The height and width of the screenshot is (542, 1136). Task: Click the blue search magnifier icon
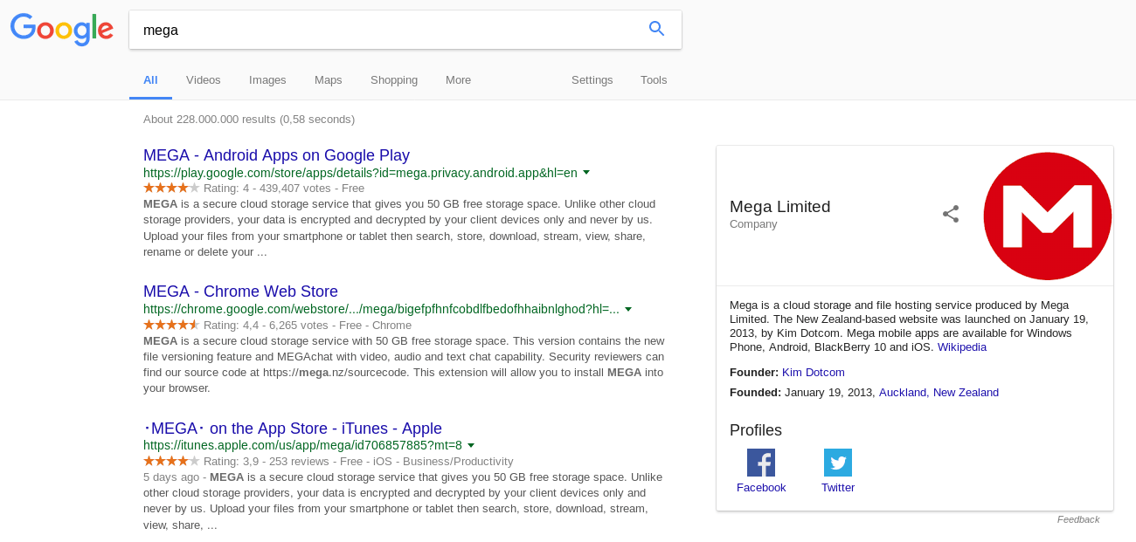[x=657, y=29]
